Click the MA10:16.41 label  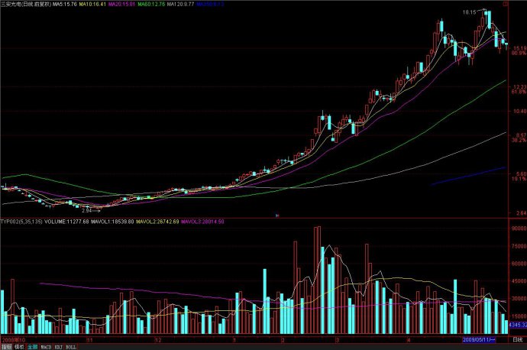(92, 4)
